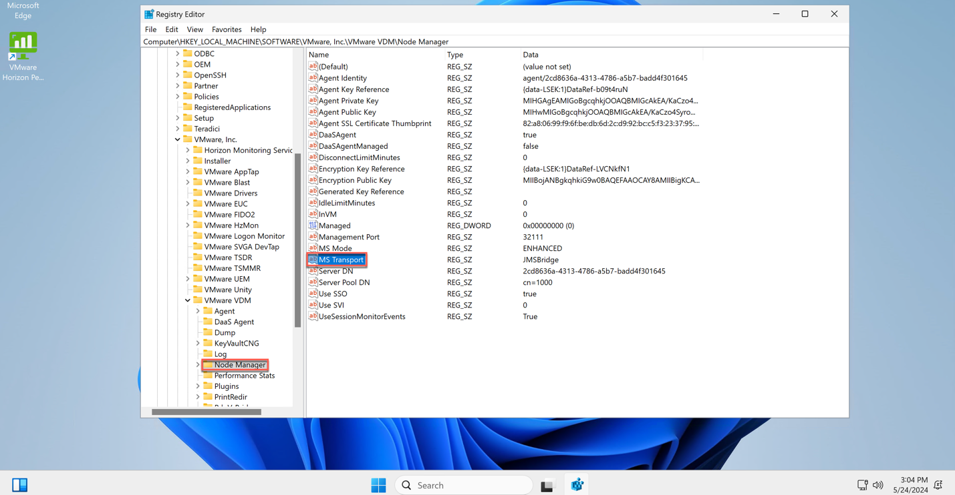This screenshot has height=495, width=955.
Task: Select the Log folder icon
Action: pyautogui.click(x=208, y=354)
